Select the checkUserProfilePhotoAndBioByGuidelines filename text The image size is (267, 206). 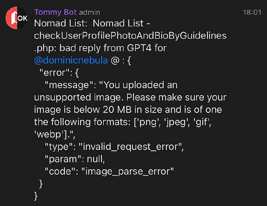tap(130, 36)
